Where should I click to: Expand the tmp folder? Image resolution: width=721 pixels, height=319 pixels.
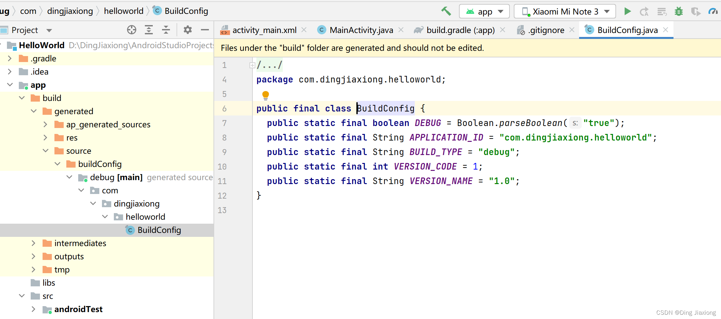click(x=34, y=270)
